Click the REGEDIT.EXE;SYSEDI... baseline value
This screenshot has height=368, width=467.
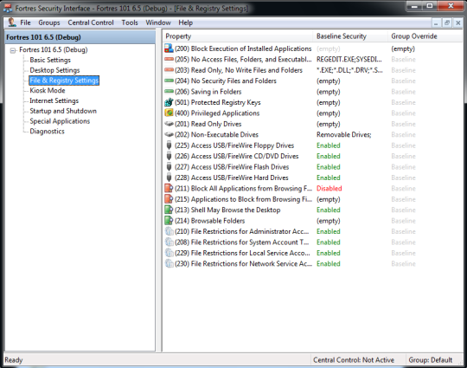[x=349, y=59]
